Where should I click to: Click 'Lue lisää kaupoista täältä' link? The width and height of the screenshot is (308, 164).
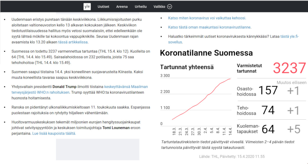coord(54,133)
